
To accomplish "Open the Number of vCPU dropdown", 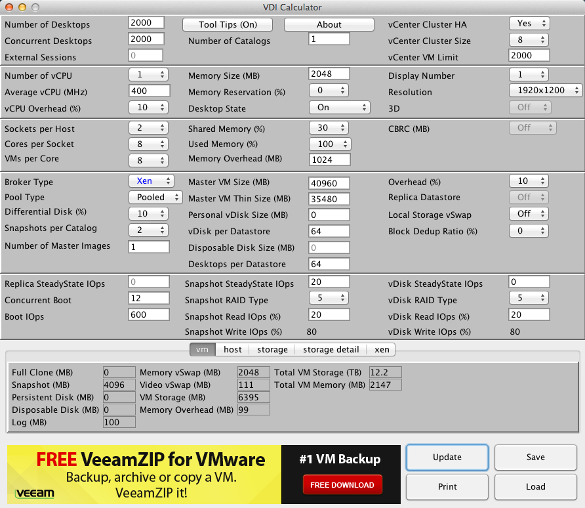I will 148,75.
